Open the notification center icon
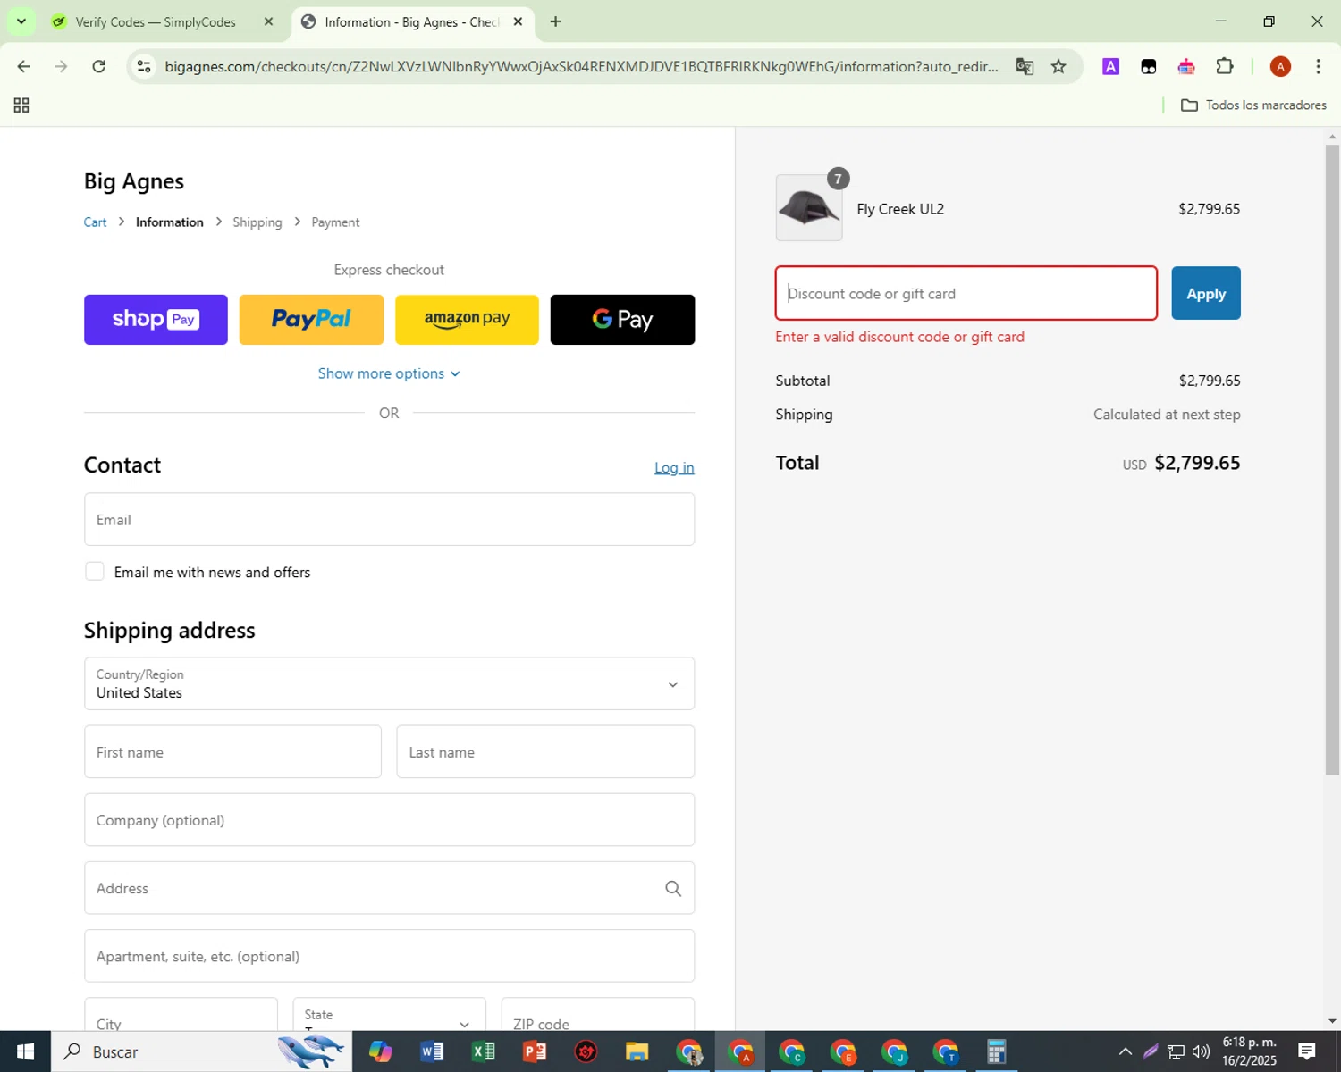 point(1306,1051)
